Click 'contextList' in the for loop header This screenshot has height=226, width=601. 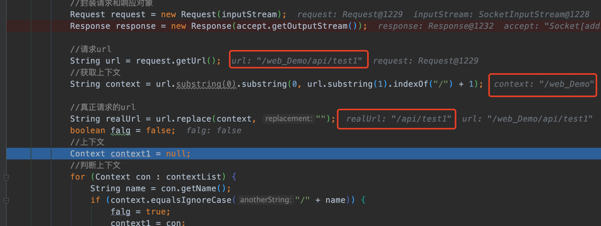[194, 177]
